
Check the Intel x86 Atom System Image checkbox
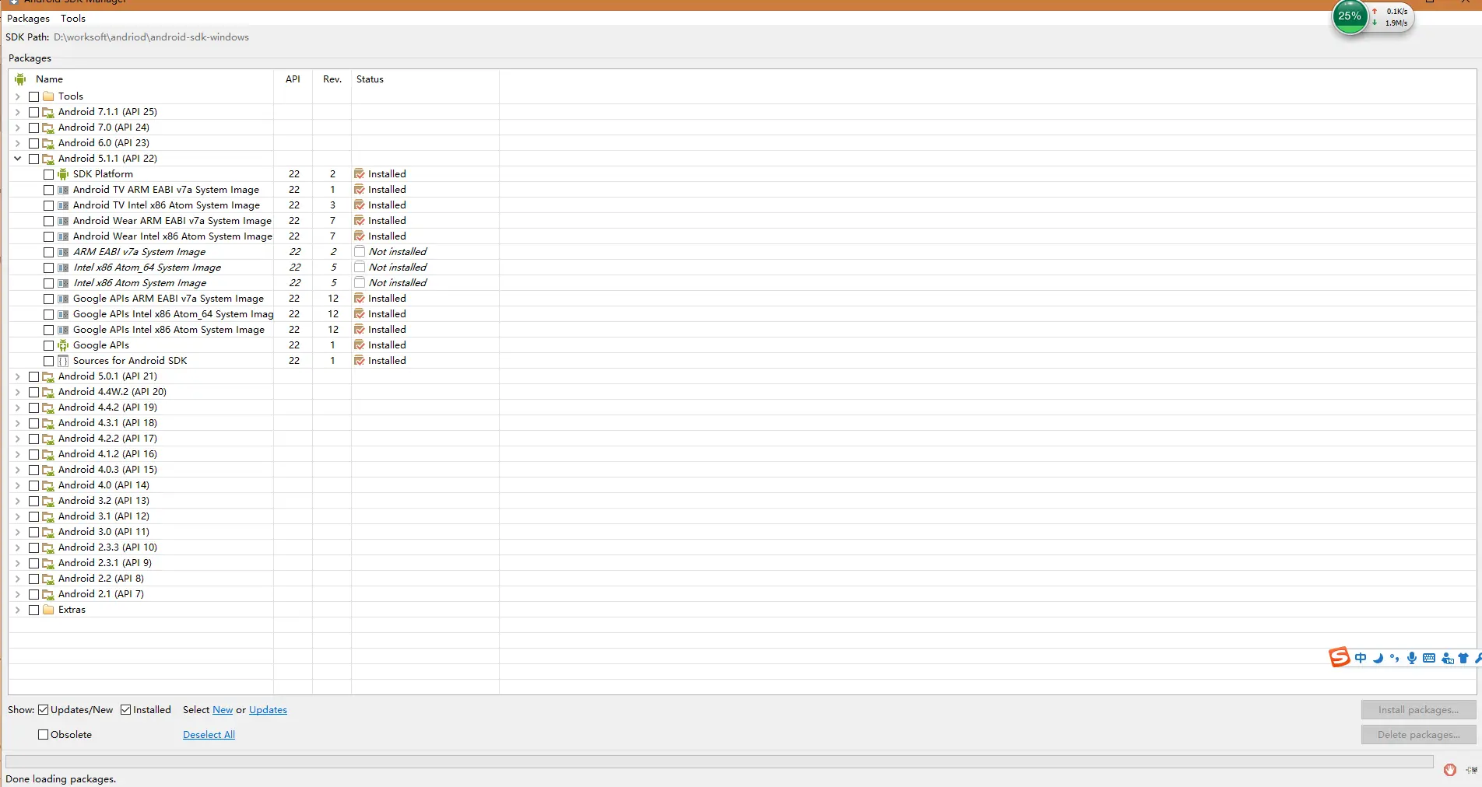(x=48, y=283)
